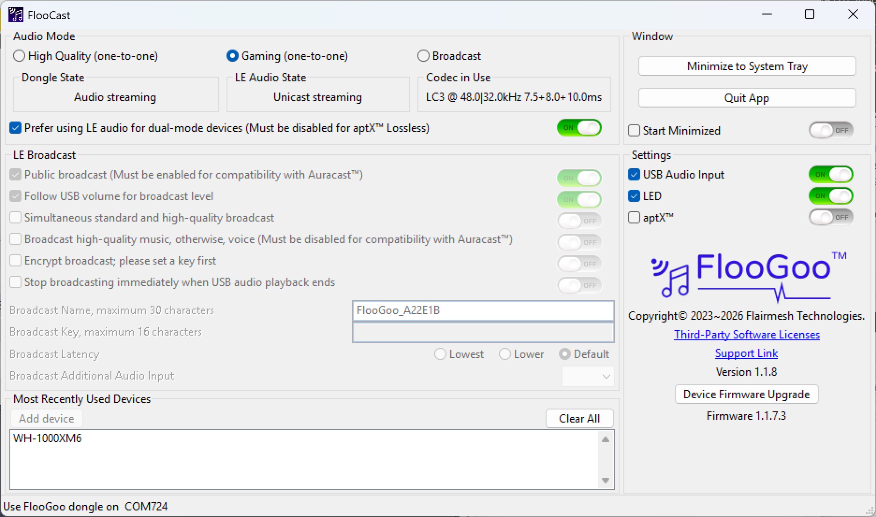Screen dimensions: 876x517
Task: Check the aptX checkbox
Action: [x=634, y=217]
